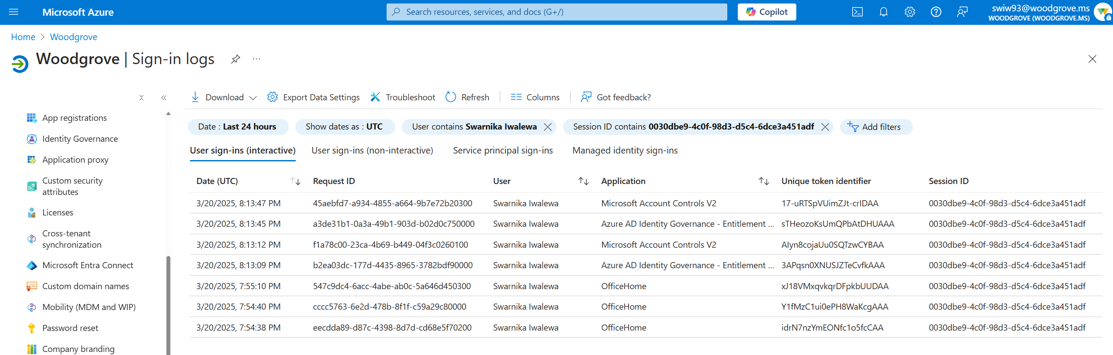Pin the Sign-in logs page
Screen dimensions: 1113x355
[x=235, y=59]
